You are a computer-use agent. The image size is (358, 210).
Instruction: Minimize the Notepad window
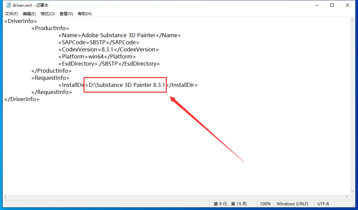point(317,5)
